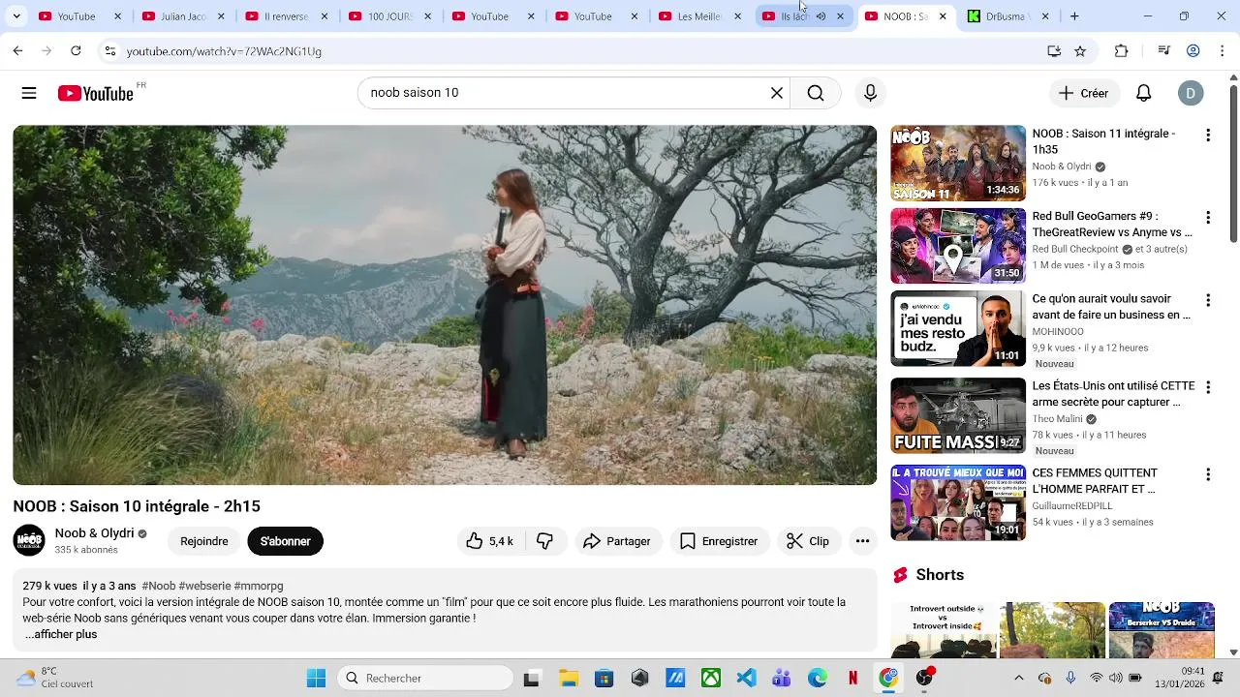Viewport: 1240px width, 697px height.
Task: Open Red Bull GeoGamers #9 thumbnail
Action: (958, 246)
